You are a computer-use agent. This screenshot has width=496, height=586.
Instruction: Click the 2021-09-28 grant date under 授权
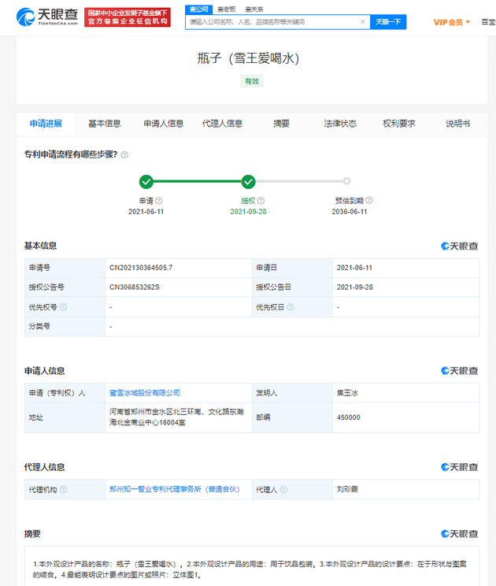coord(248,212)
